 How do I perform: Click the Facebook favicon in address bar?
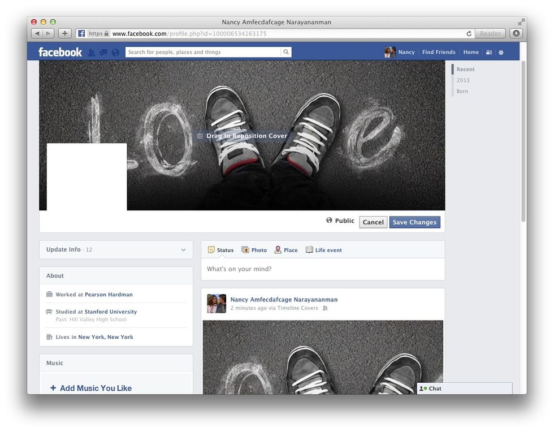point(81,33)
